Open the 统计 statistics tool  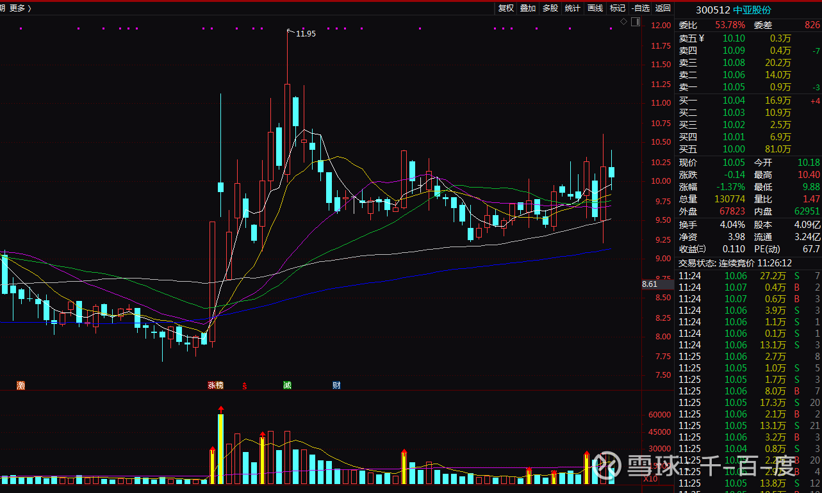[573, 8]
